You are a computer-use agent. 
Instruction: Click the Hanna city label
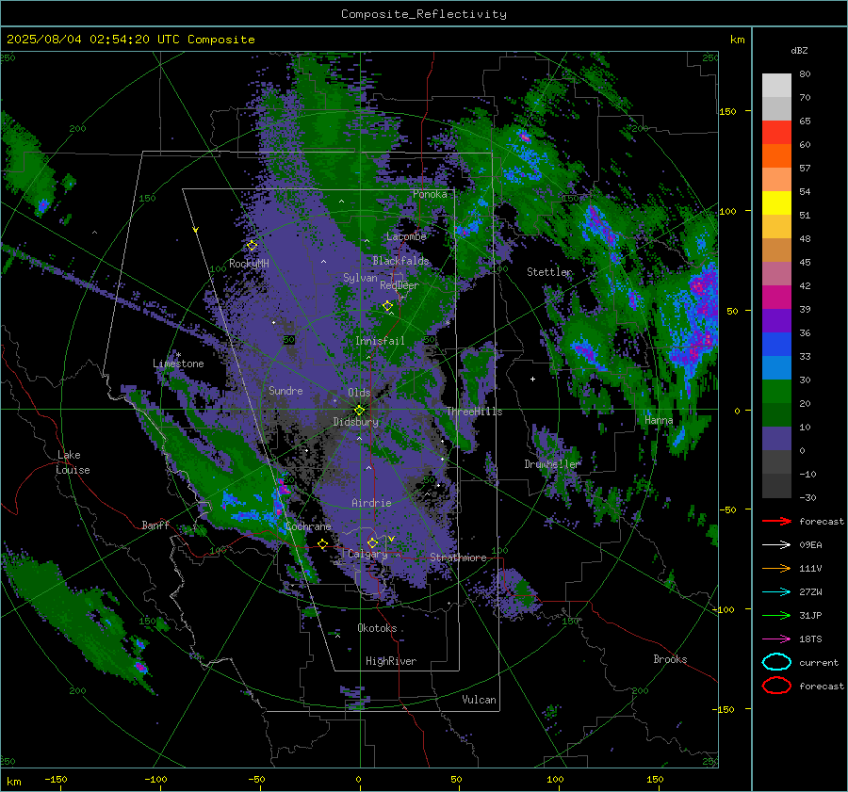coord(659,420)
